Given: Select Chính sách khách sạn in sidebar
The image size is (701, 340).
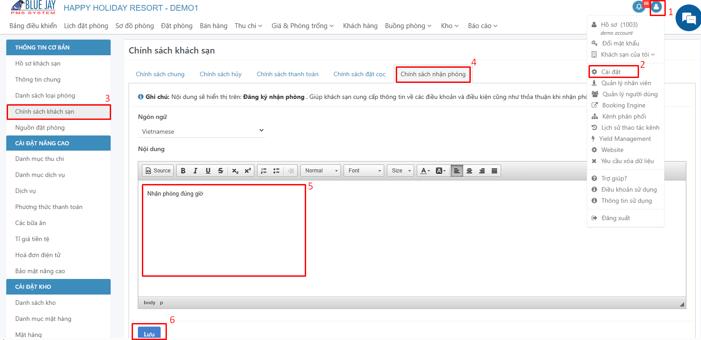Looking at the screenshot, I should pyautogui.click(x=58, y=111).
